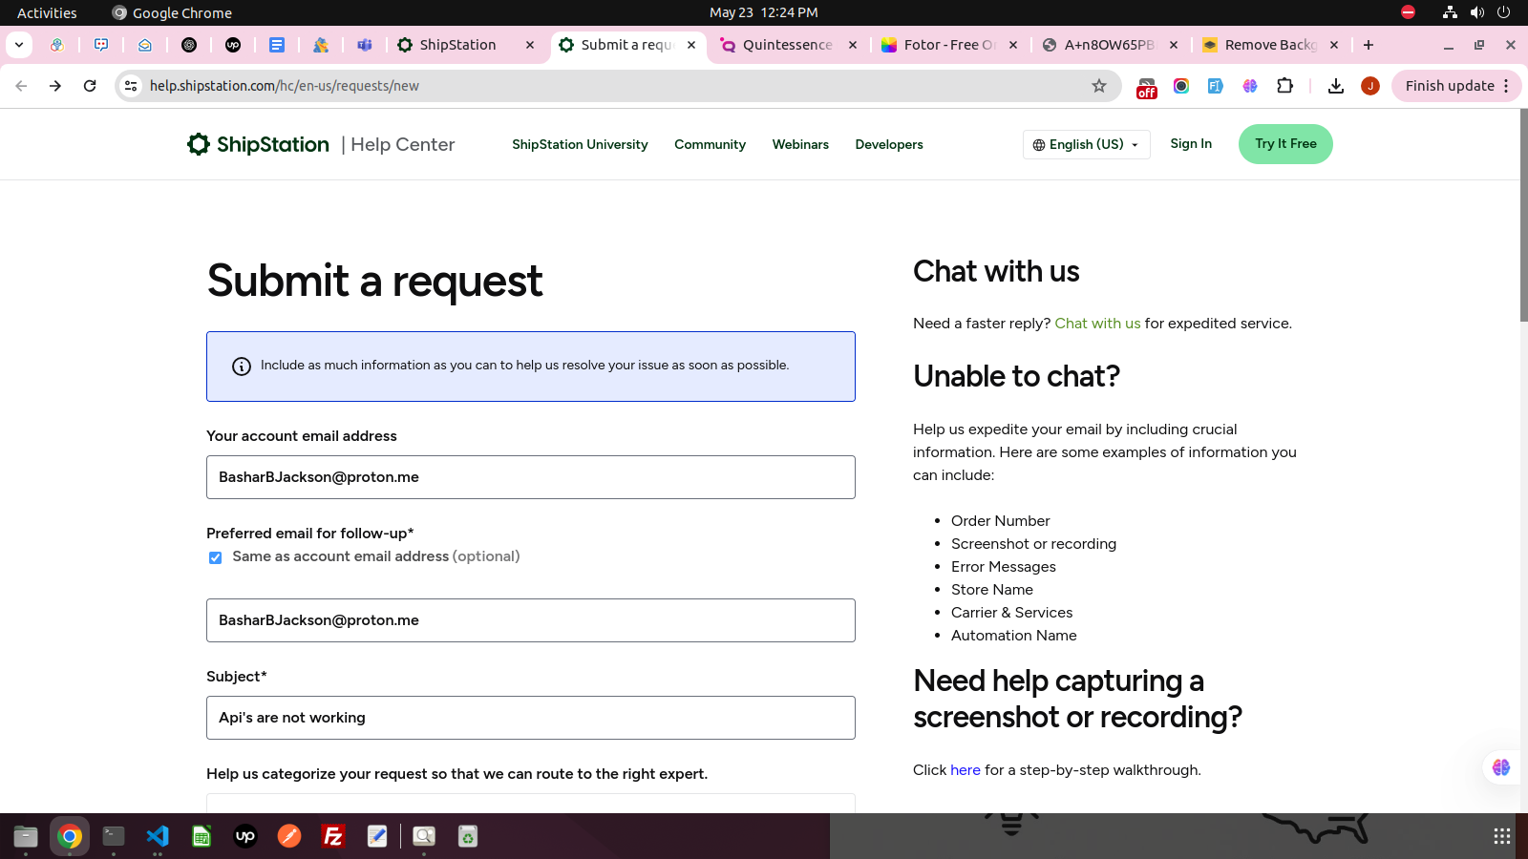Open the Upwork pinned tab
The image size is (1528, 859).
pyautogui.click(x=233, y=45)
